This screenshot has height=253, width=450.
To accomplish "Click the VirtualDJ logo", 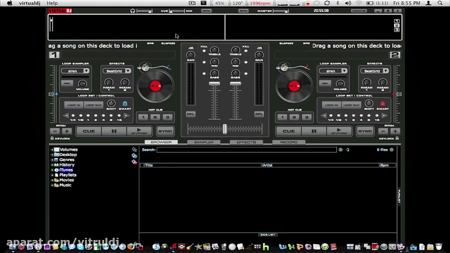I will click(x=60, y=11).
